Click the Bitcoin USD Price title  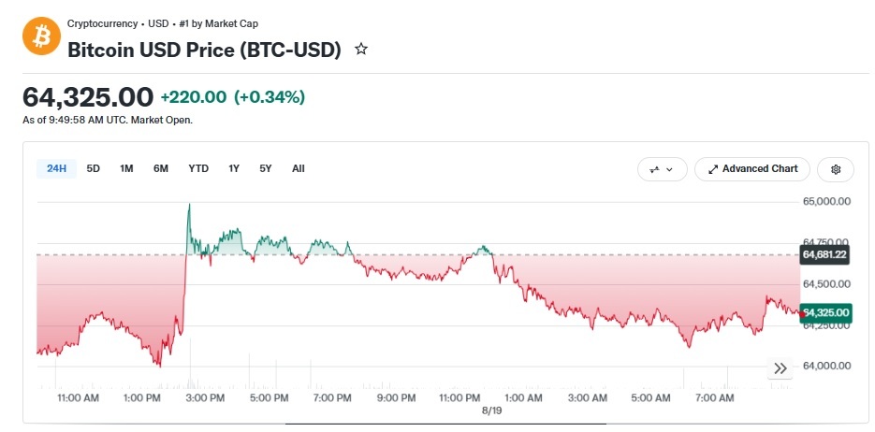204,50
